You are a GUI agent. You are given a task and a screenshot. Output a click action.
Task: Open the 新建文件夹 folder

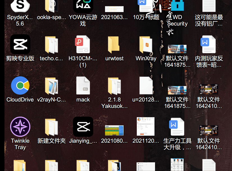pyautogui.click(x=51, y=127)
